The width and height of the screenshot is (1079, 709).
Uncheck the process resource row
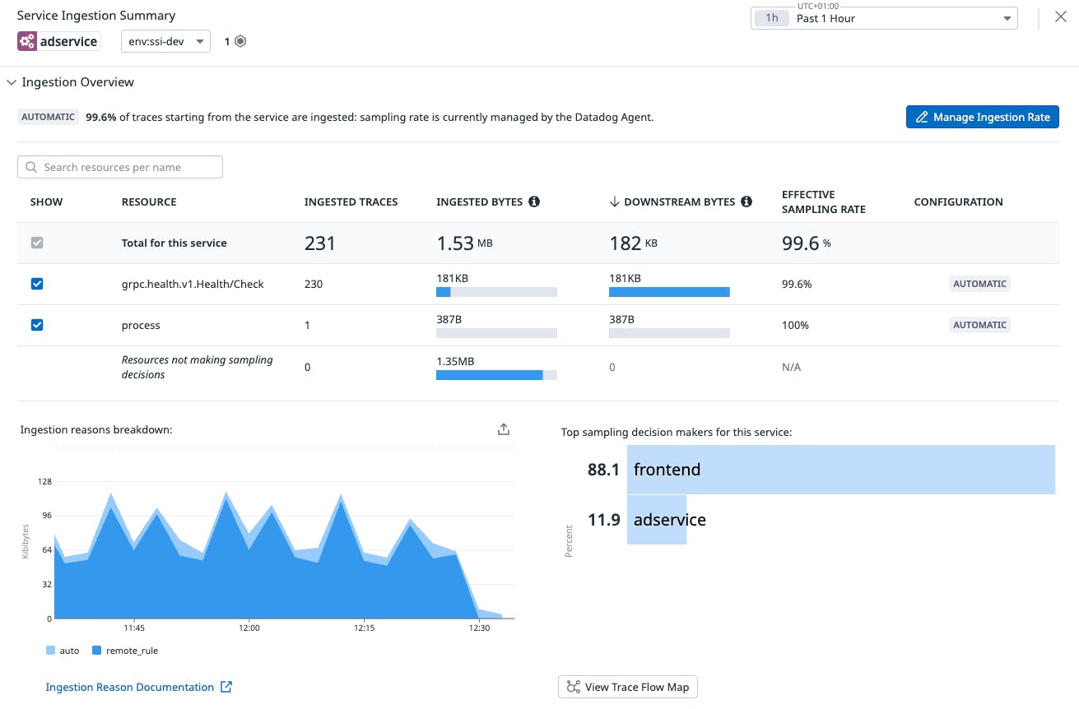pos(36,325)
